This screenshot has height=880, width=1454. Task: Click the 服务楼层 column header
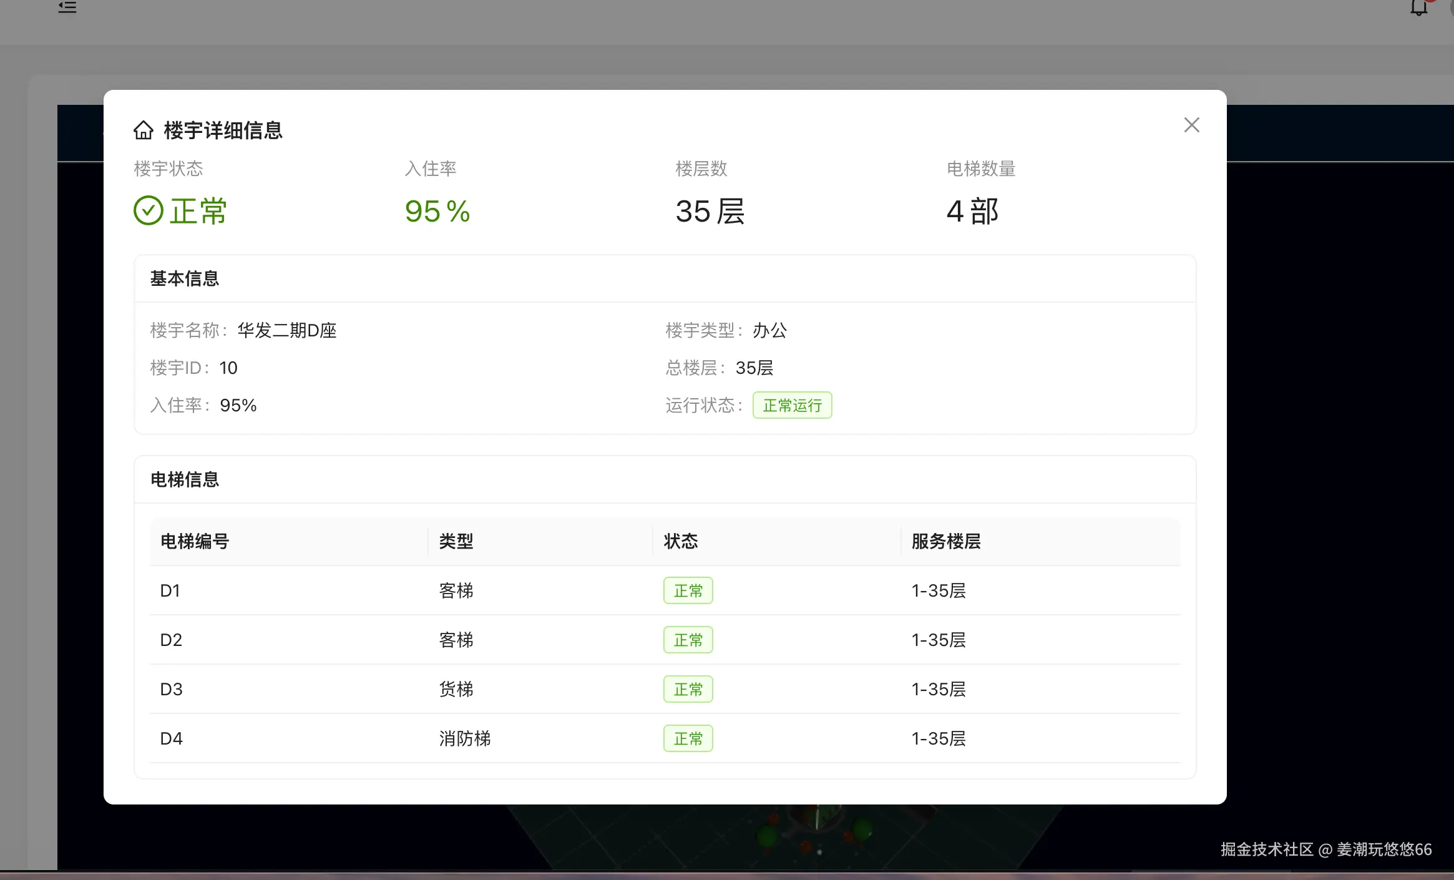point(946,541)
